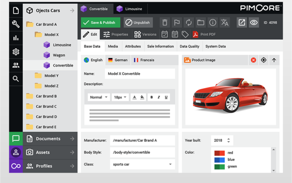Click Print PDF button
Image resolution: width=292 pixels, height=183 pixels.
(x=204, y=34)
